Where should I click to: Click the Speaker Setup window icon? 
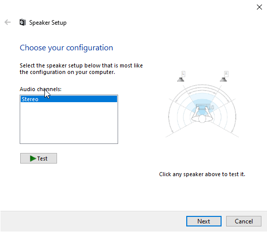point(23,22)
